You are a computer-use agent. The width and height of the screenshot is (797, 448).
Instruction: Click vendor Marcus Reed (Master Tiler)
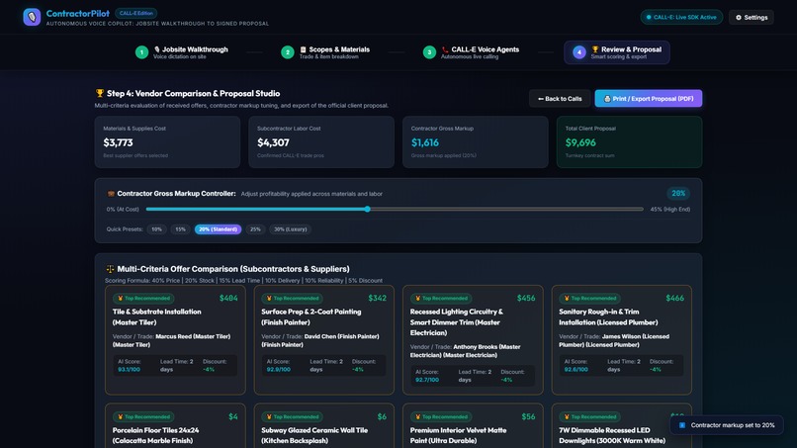[x=171, y=341]
